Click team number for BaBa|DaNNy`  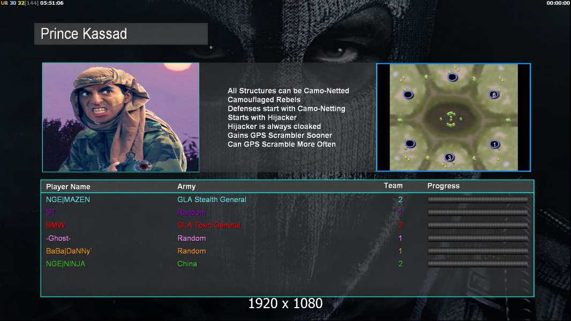[x=400, y=251]
